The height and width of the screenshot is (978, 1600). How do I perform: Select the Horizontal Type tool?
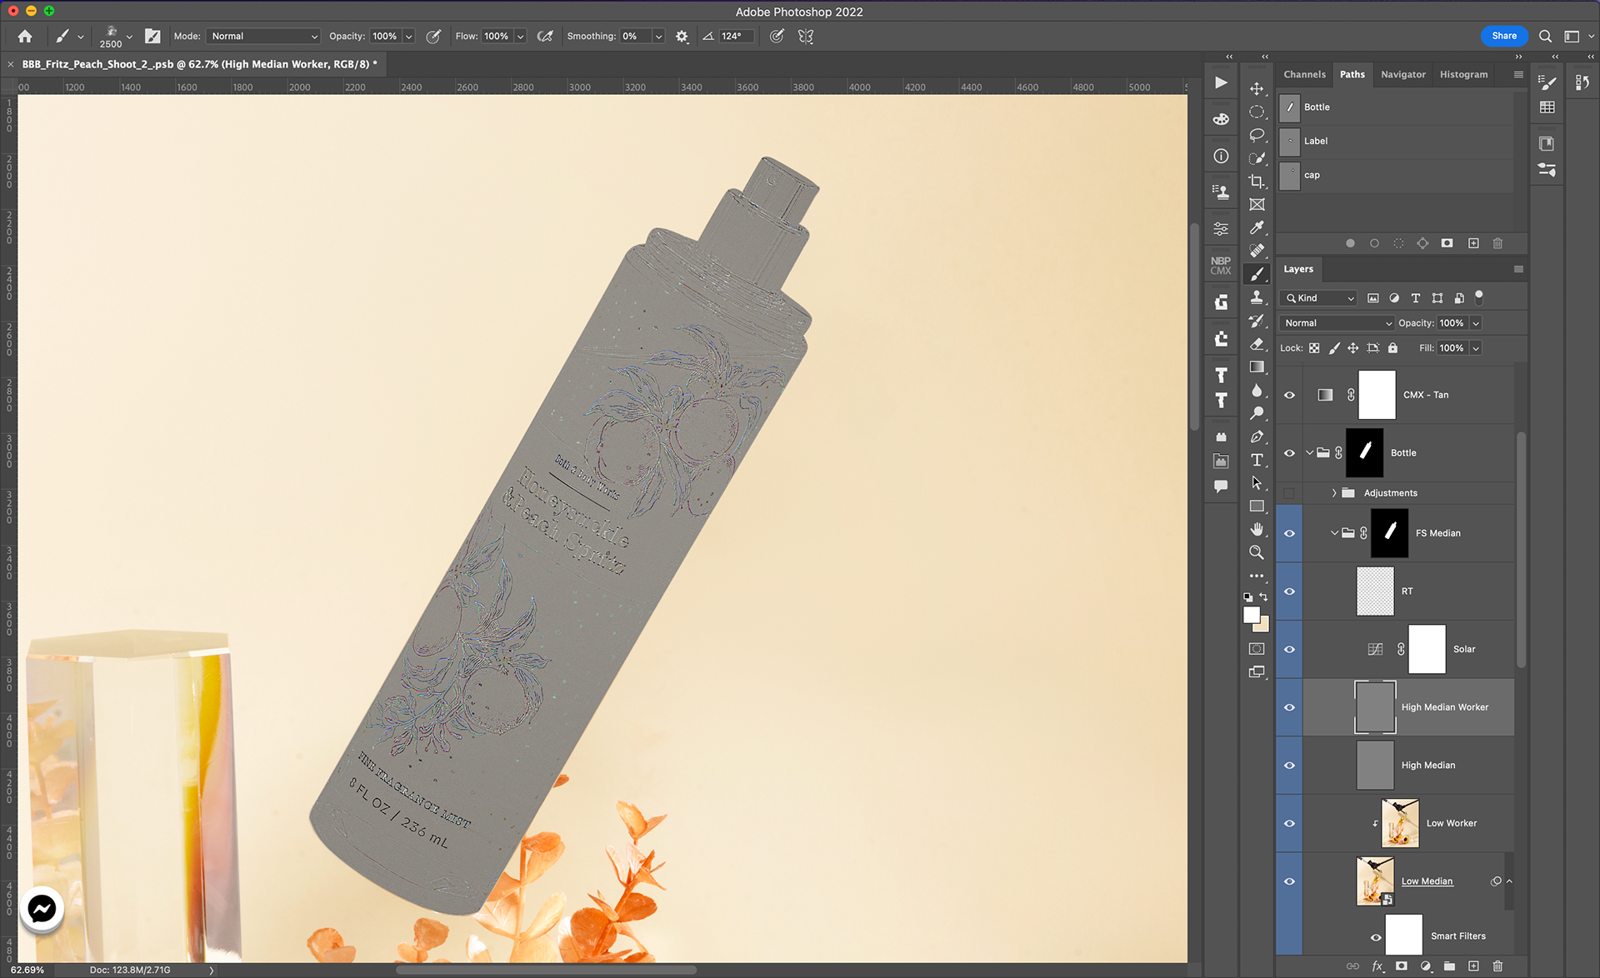[x=1257, y=460]
